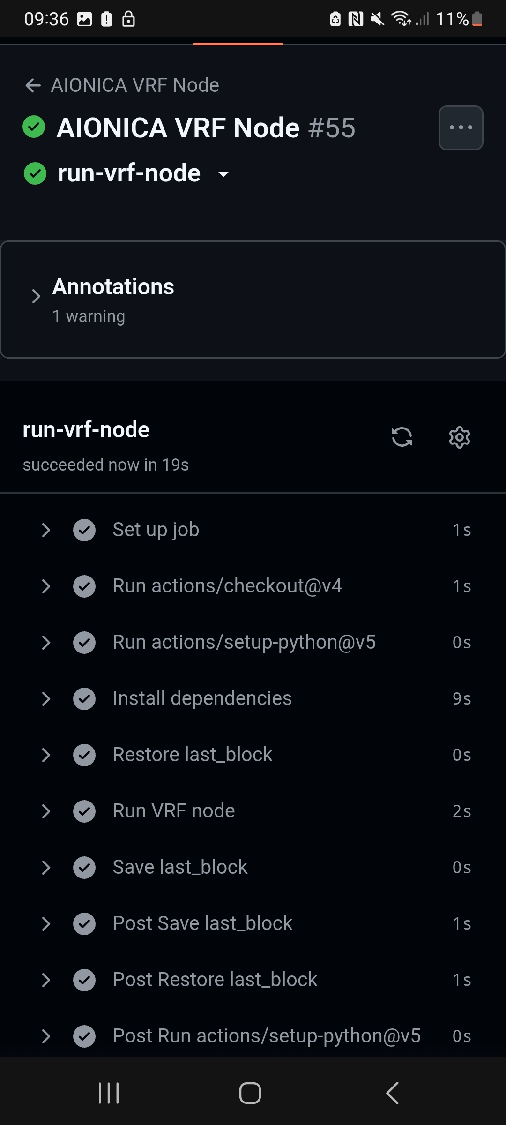Open the Save last_block step
This screenshot has width=506, height=1125.
tap(180, 867)
